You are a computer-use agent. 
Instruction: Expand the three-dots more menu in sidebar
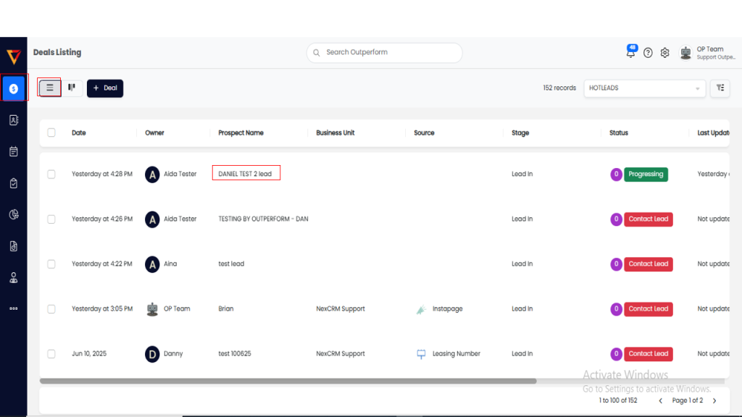pyautogui.click(x=14, y=308)
